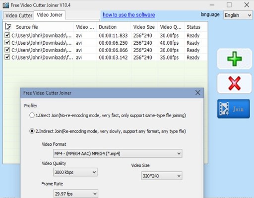This screenshot has height=198, width=254.
Task: Click the 40.00fps cell
Action: pos(169,43)
